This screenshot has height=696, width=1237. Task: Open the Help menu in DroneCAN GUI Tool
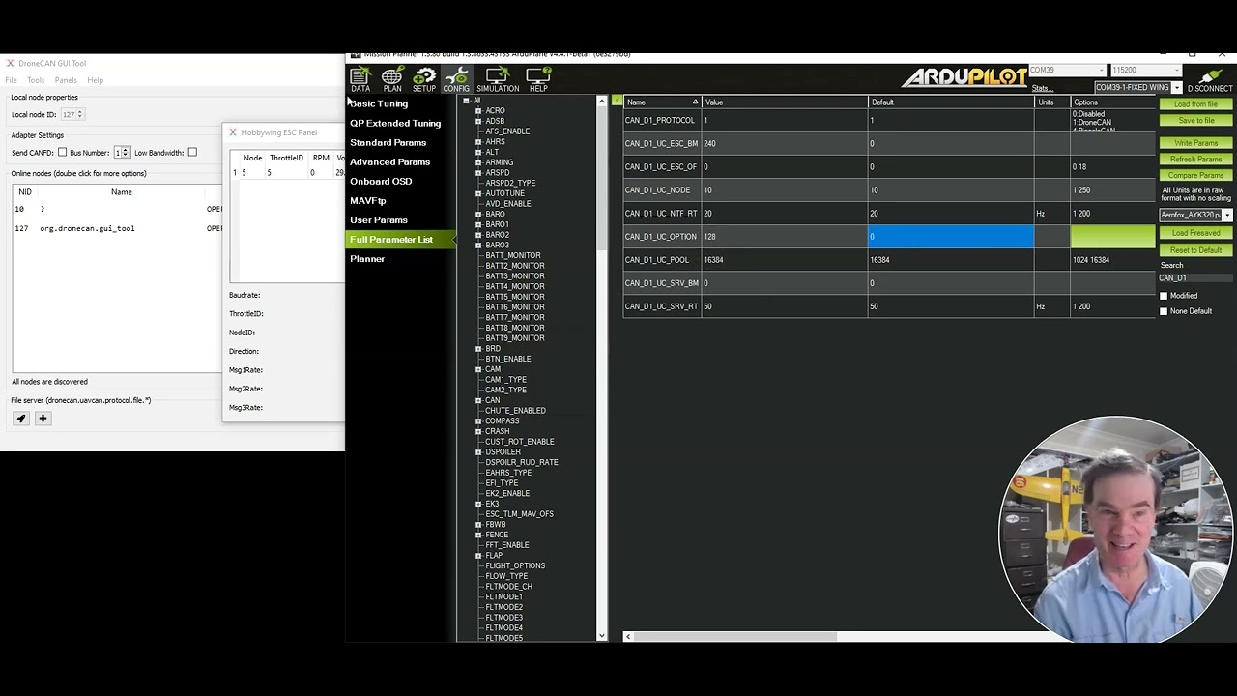click(96, 80)
